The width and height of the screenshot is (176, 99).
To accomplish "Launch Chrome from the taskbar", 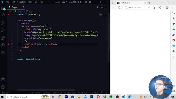I will [60, 97].
